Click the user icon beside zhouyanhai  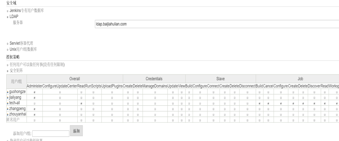click(x=7, y=114)
